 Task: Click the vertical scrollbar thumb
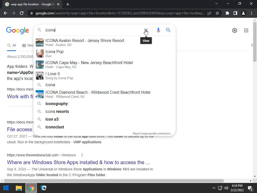(255, 42)
